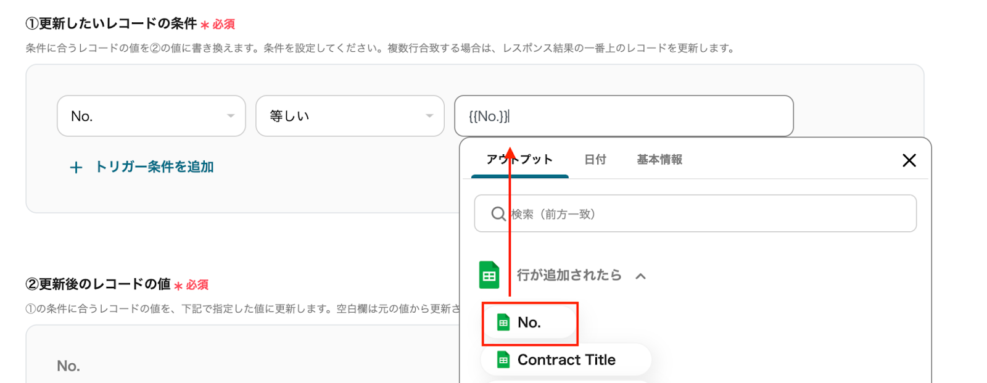Close the output picker with the X
The width and height of the screenshot is (987, 383).
pyautogui.click(x=909, y=160)
